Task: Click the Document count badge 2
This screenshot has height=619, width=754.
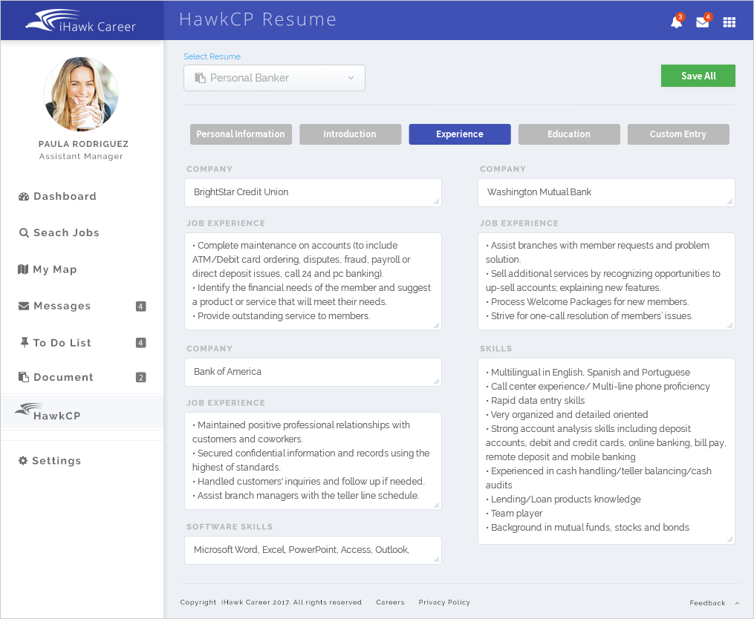Action: pyautogui.click(x=140, y=377)
